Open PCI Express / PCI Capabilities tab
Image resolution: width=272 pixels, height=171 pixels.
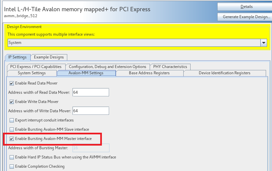(x=36, y=67)
